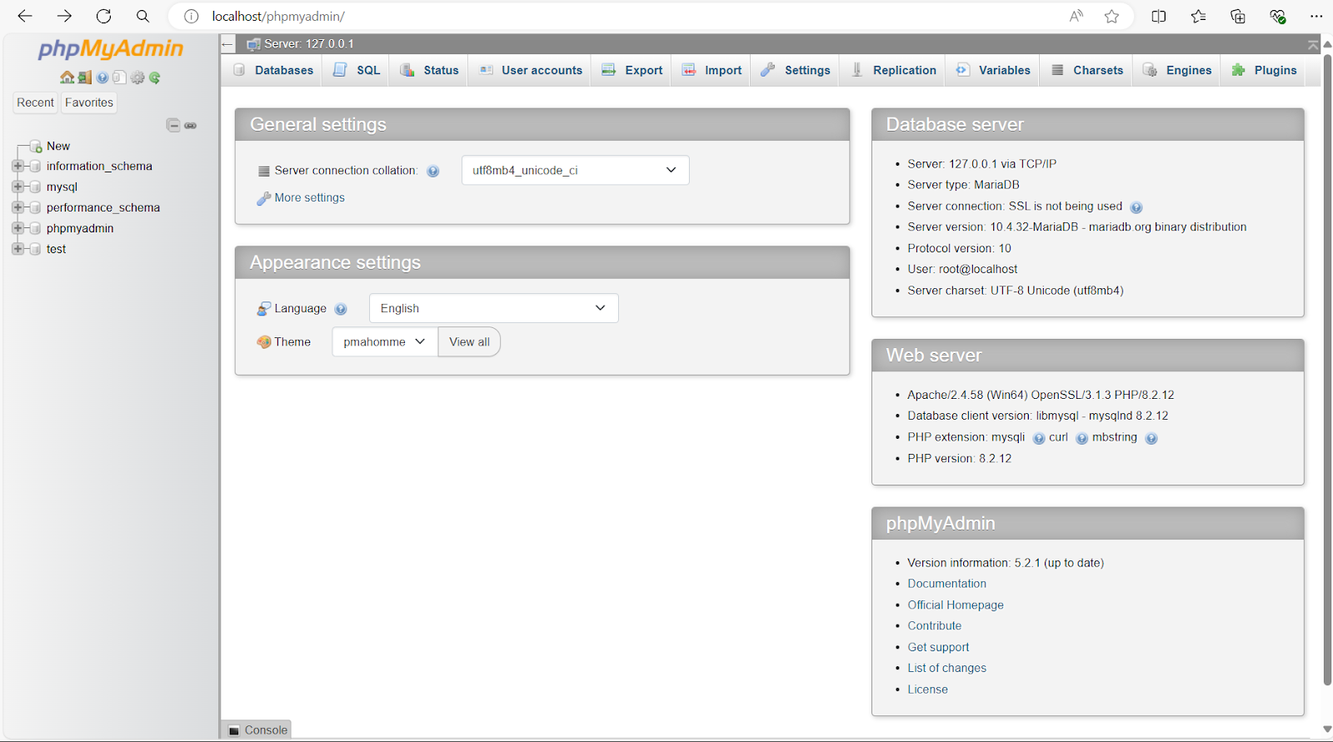Open the Variables tab
The height and width of the screenshot is (742, 1333).
(993, 70)
